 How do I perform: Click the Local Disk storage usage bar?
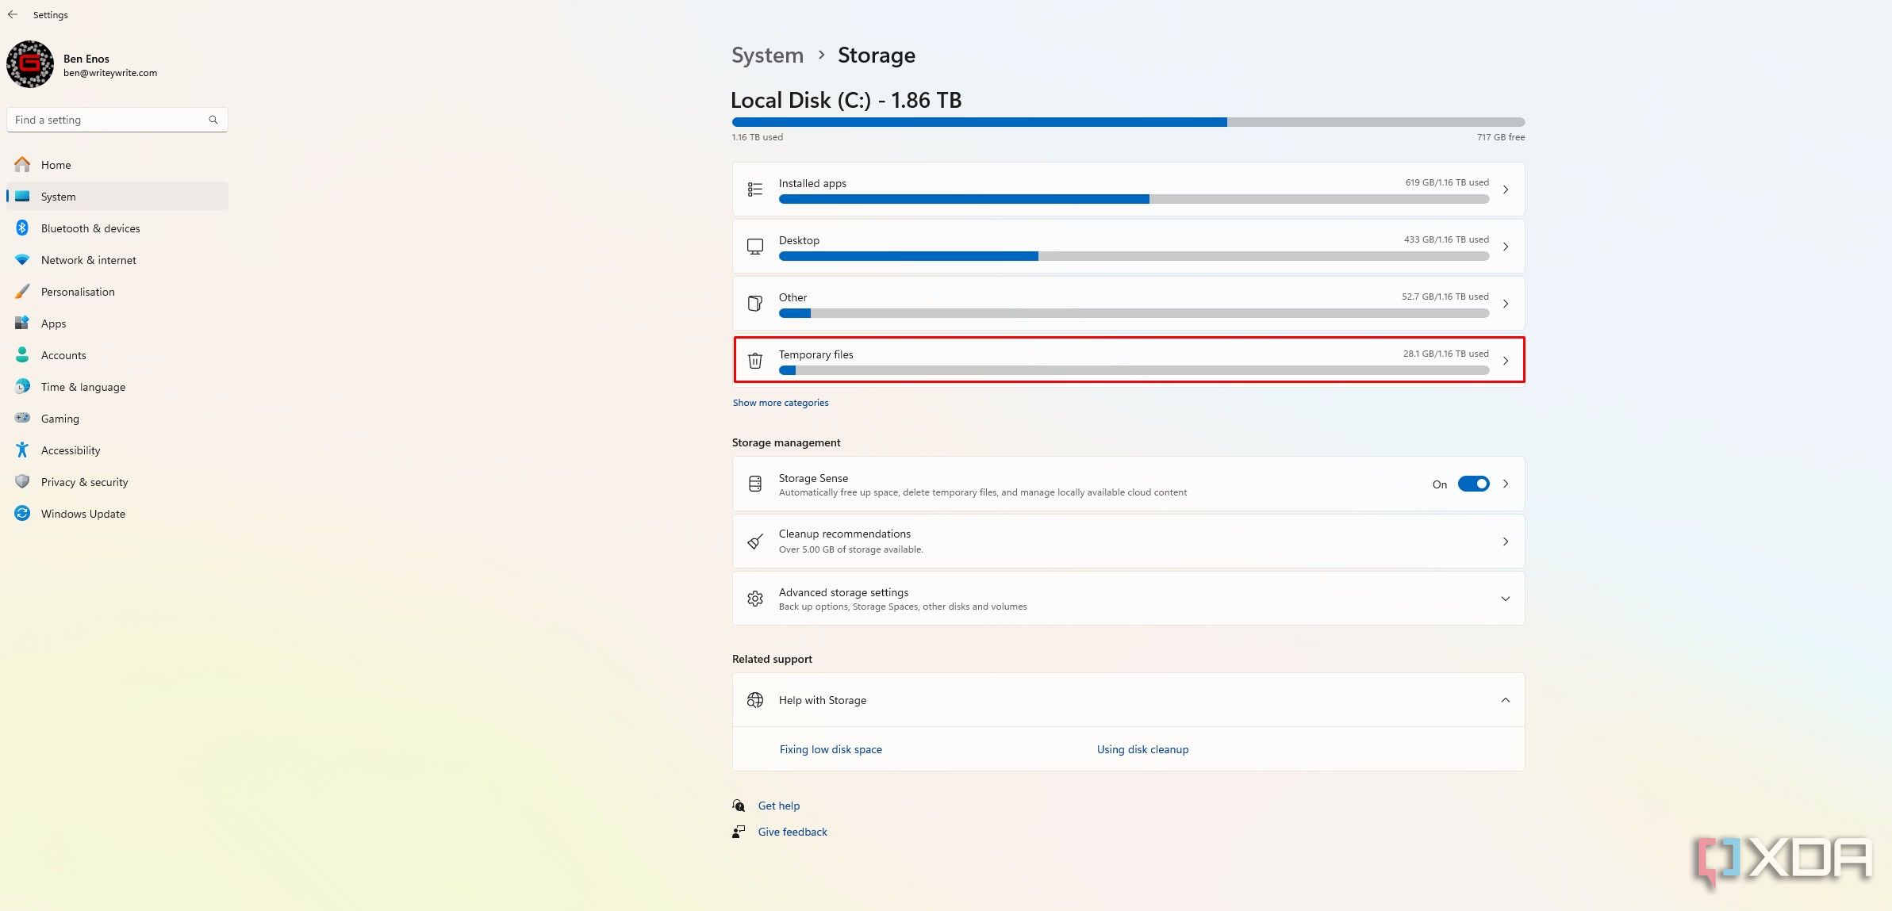click(1128, 122)
